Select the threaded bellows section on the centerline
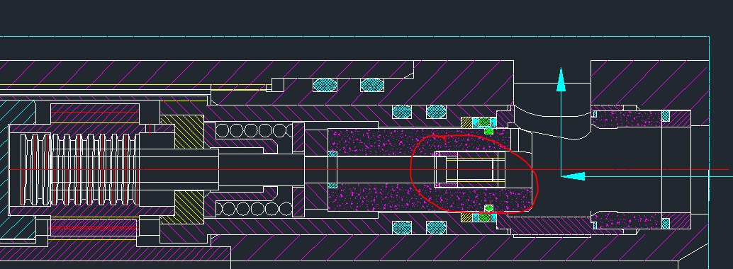The image size is (733, 269). [x=79, y=169]
